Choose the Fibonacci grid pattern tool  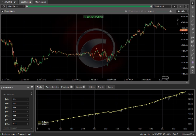(x=193, y=37)
